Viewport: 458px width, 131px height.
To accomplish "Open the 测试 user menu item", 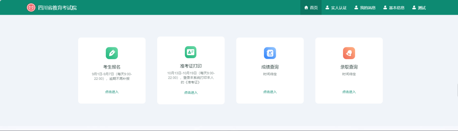I will pos(419,8).
